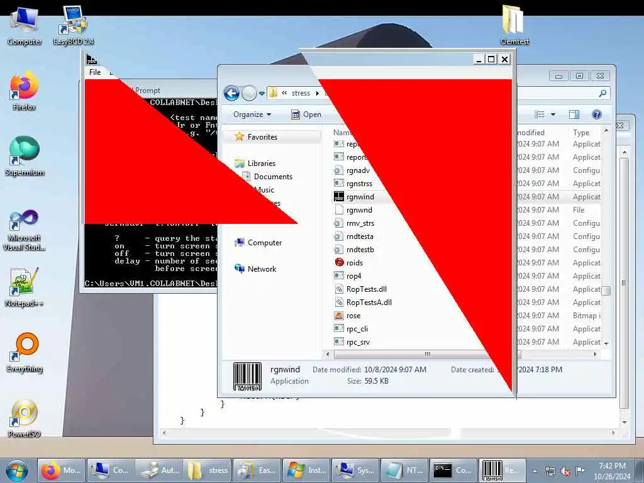This screenshot has width=644, height=483.
Task: Go back in the Explorer window
Action: click(231, 93)
